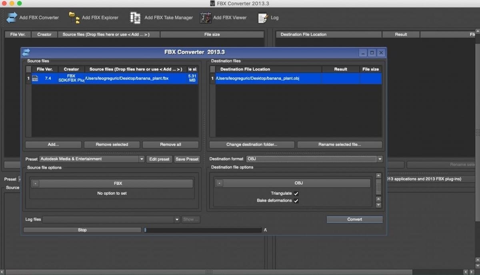Click Change destination folder button
This screenshot has width=480, height=275.
pyautogui.click(x=252, y=144)
